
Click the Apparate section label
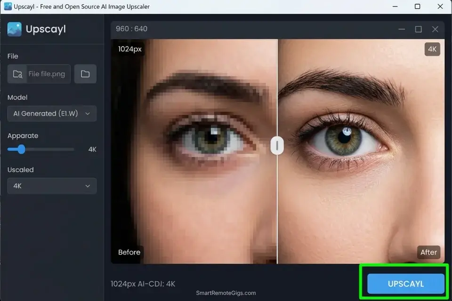(x=23, y=135)
